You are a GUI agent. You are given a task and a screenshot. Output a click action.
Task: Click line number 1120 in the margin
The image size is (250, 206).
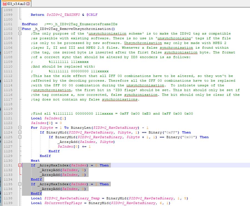[x=8, y=114]
